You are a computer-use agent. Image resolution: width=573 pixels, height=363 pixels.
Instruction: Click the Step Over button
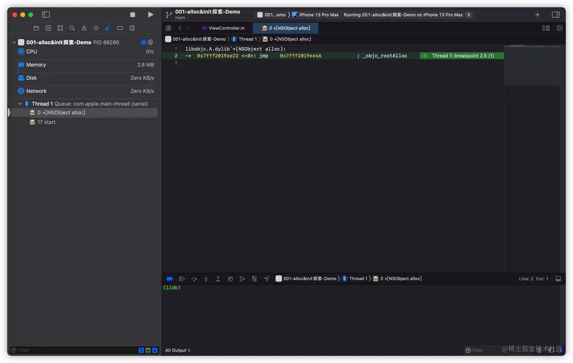point(194,279)
